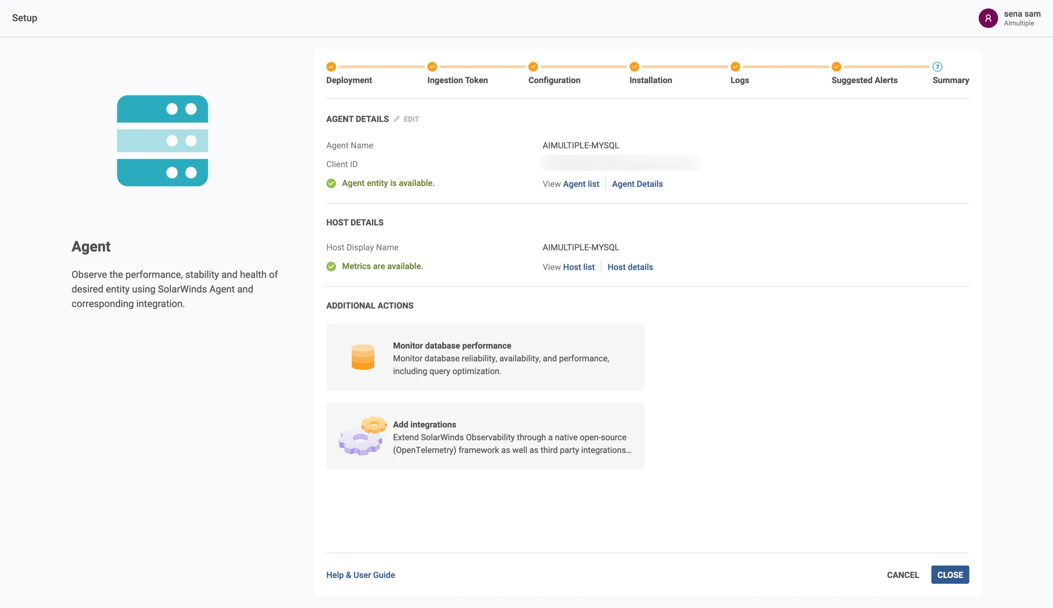Image resolution: width=1053 pixels, height=608 pixels.
Task: Click the CANCEL button
Action: point(903,575)
